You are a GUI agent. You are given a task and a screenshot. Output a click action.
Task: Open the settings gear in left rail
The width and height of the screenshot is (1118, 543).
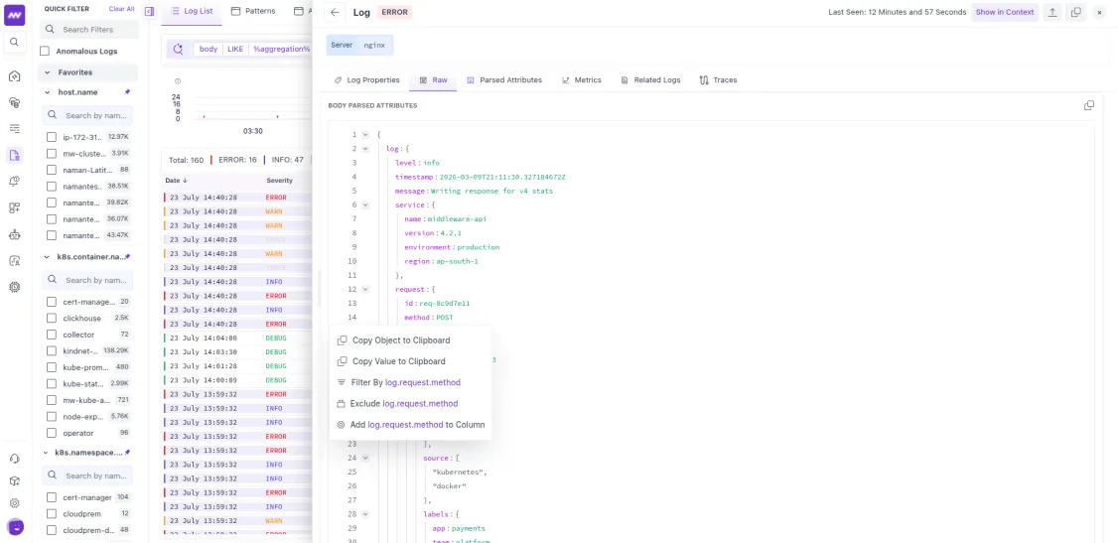pos(14,503)
